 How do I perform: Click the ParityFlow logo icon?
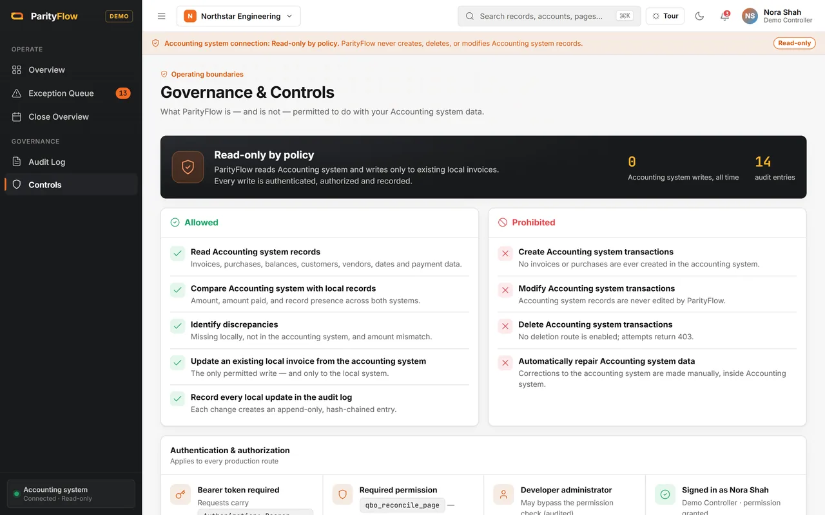pos(17,16)
